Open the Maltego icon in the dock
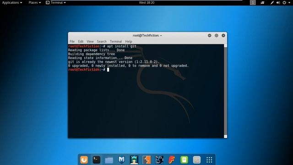This screenshot has width=293, height=165. tap(159, 160)
